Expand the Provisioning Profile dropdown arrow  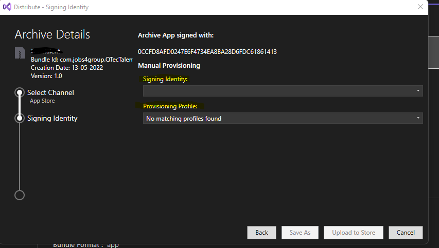coord(418,119)
